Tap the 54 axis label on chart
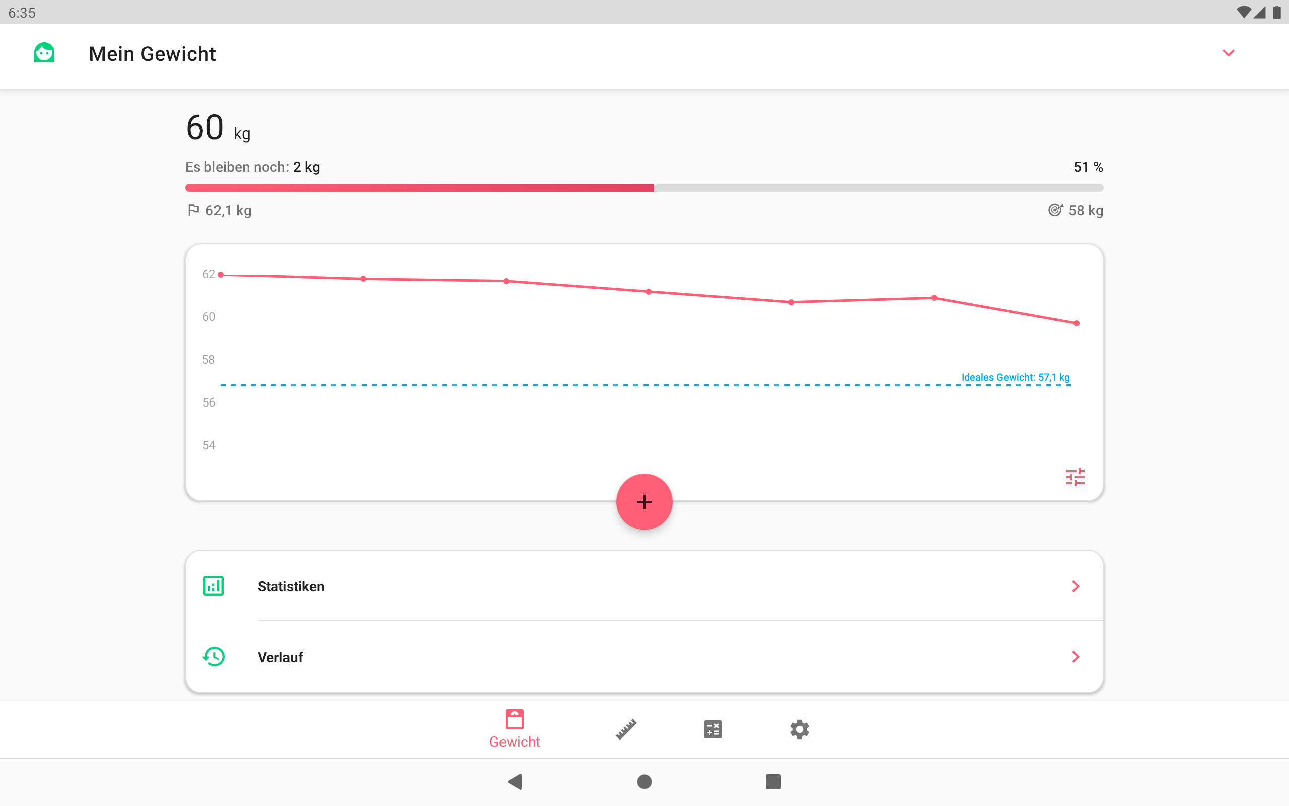Image resolution: width=1289 pixels, height=806 pixels. [x=209, y=445]
